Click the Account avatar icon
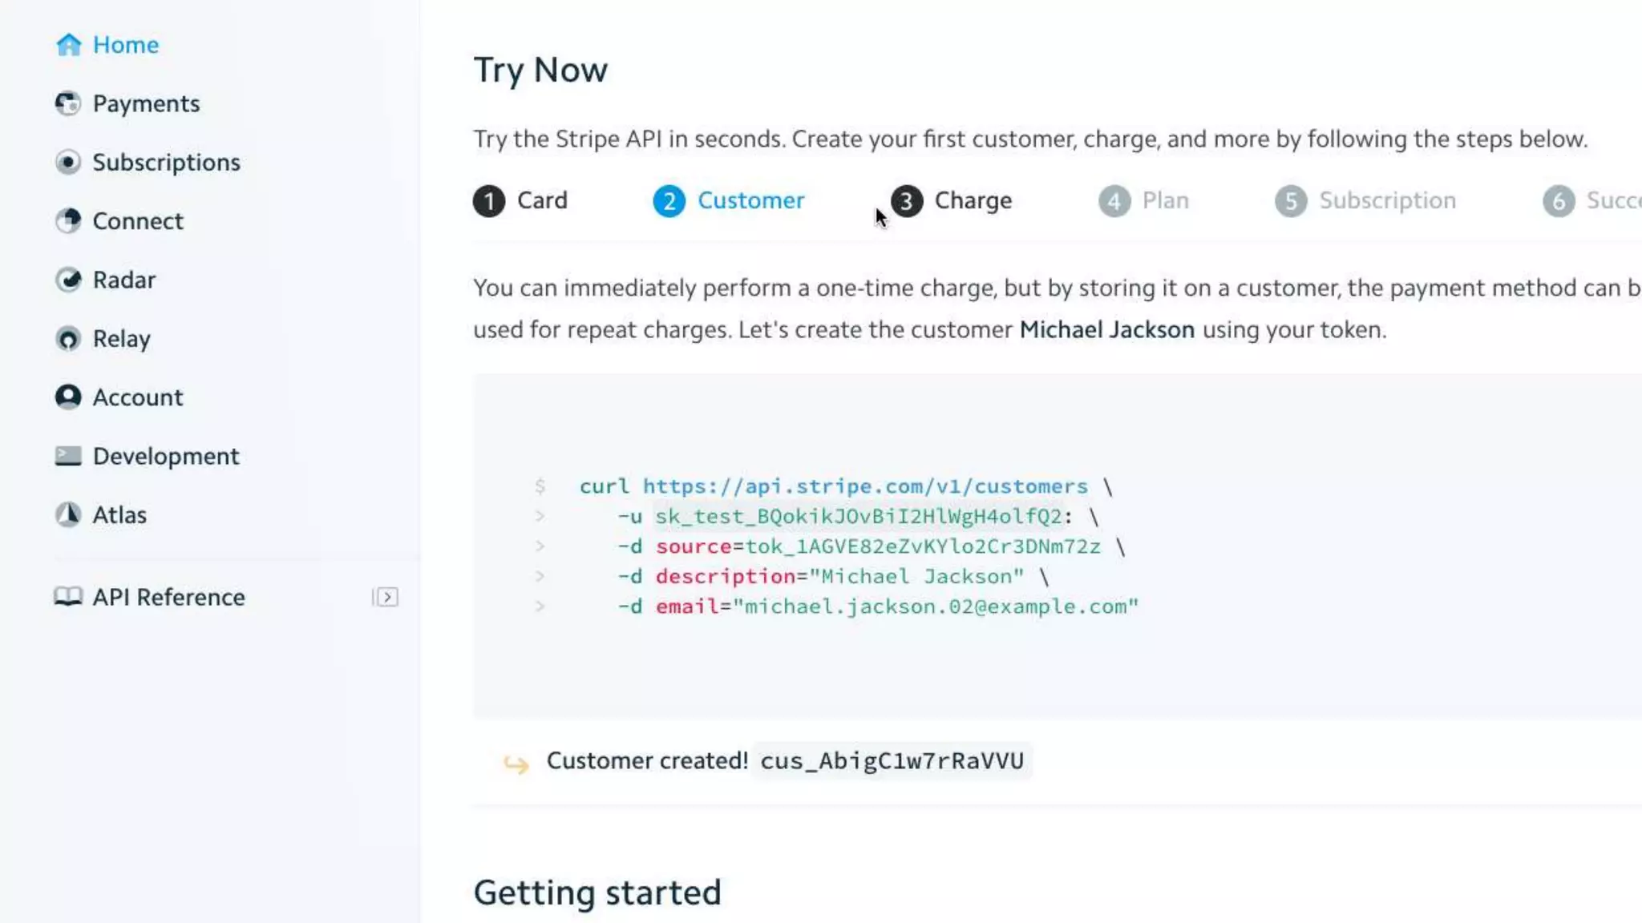The width and height of the screenshot is (1642, 923). click(x=68, y=397)
